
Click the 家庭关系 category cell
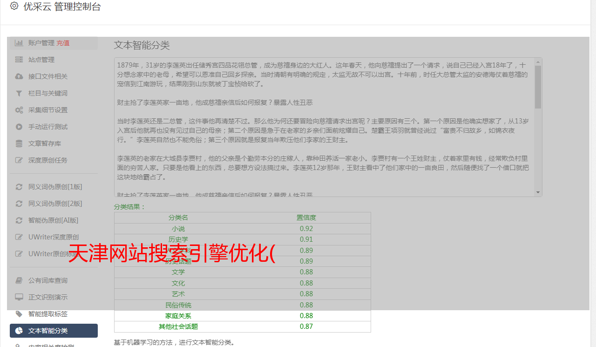[x=178, y=316]
